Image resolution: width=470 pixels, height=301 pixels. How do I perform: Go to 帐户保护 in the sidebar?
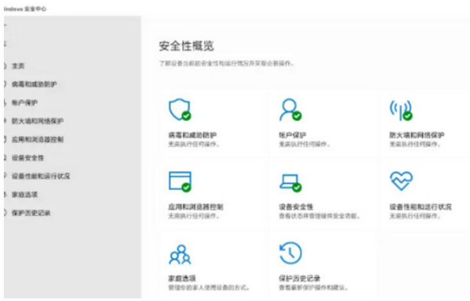pos(24,102)
